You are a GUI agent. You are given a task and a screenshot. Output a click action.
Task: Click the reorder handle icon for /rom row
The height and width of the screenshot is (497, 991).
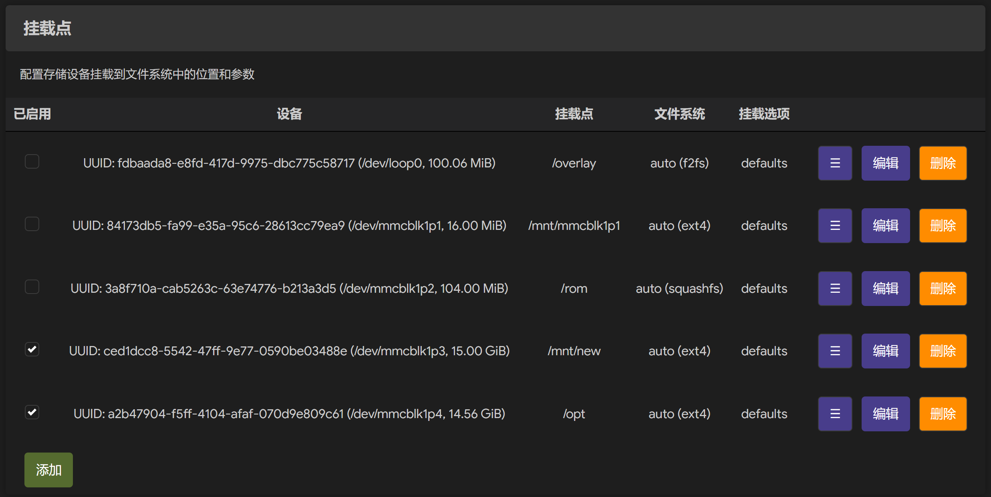click(835, 288)
